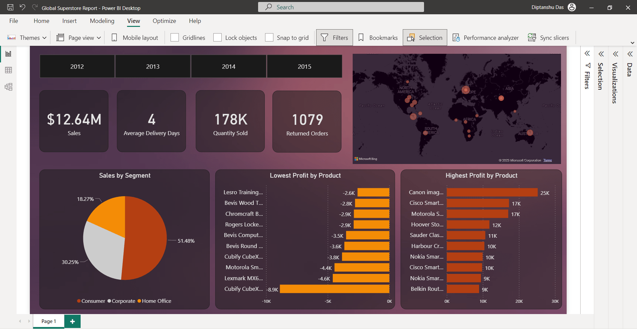Click the Belkin Rout... 9K bar
This screenshot has height=329, width=637.
(x=463, y=289)
